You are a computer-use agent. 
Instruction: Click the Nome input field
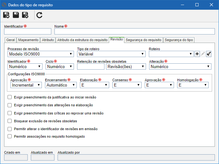[135, 31]
